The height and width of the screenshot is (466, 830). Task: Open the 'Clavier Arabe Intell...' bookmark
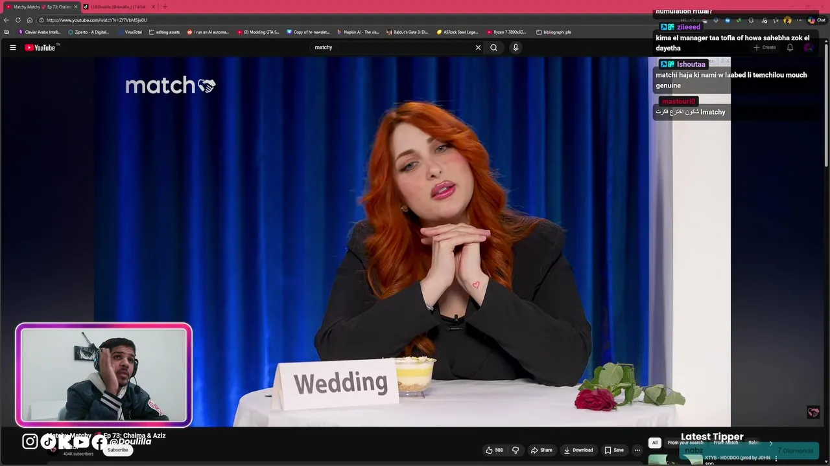click(40, 32)
